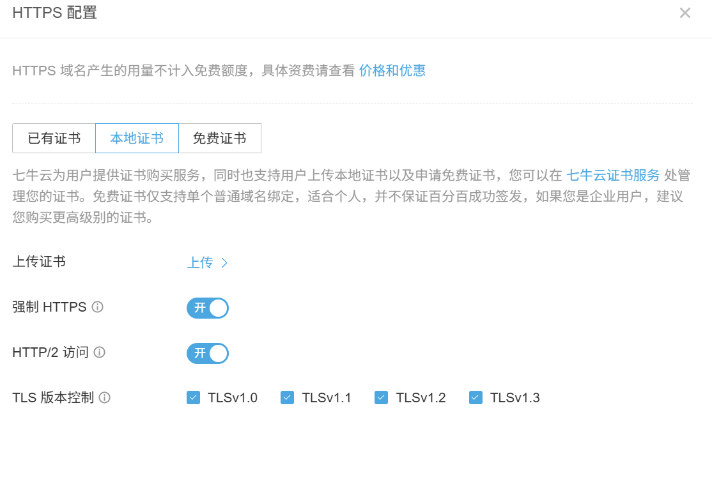The image size is (712, 477).
Task: Click info icon beside HTTP/2 访问
Action: point(100,352)
